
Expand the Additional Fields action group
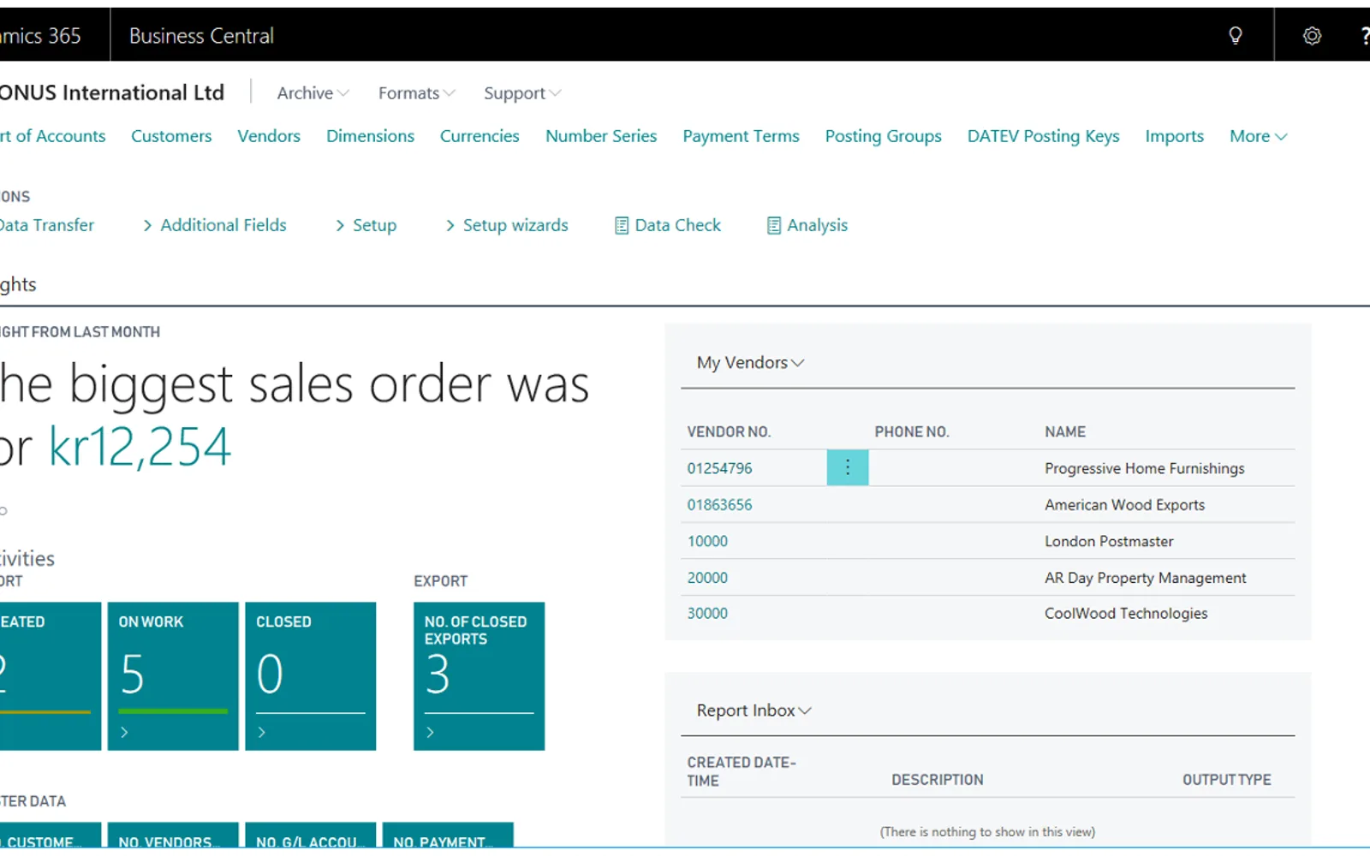point(215,225)
